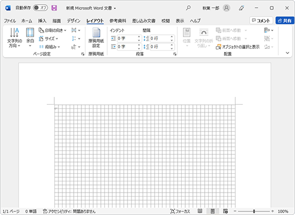Click the zoom slider handle

tap(254, 211)
